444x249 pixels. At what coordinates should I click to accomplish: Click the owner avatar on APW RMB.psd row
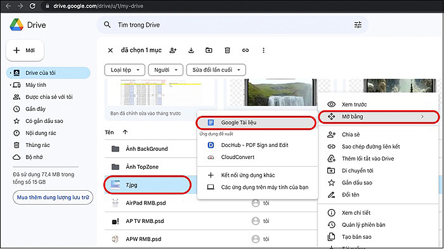[256, 239]
